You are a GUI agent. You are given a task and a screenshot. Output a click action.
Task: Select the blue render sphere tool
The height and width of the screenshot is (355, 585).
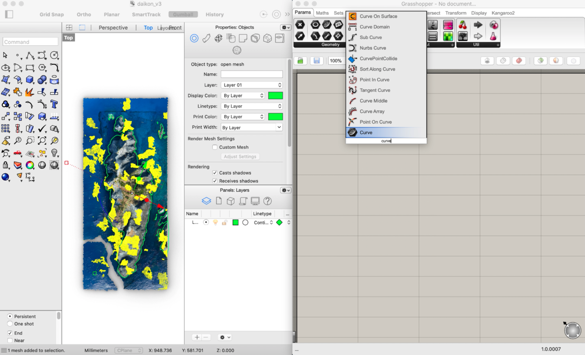click(x=5, y=177)
